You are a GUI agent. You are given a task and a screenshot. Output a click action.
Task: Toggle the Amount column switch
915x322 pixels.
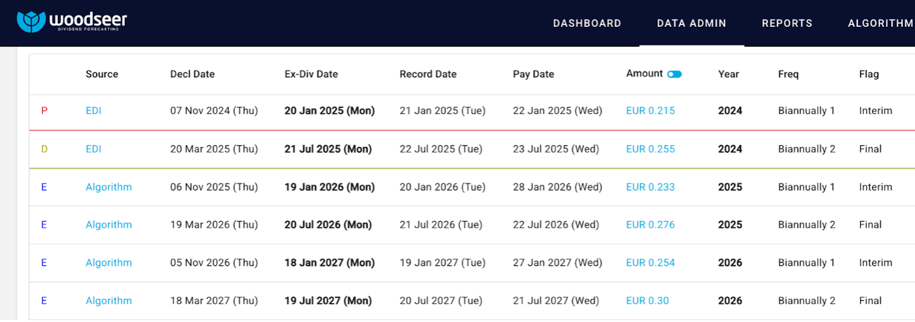tap(674, 74)
